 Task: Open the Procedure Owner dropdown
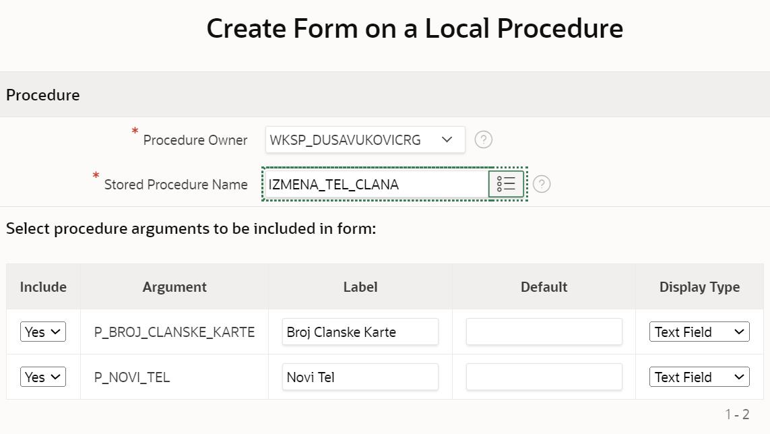coord(364,139)
